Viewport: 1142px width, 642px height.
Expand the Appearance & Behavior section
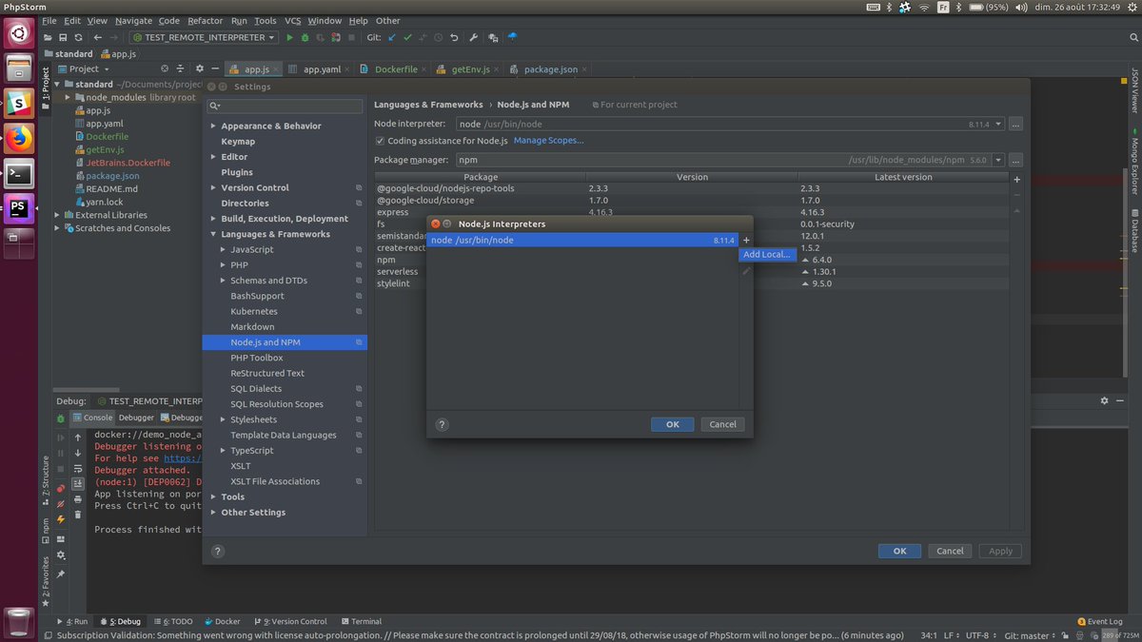pos(213,126)
